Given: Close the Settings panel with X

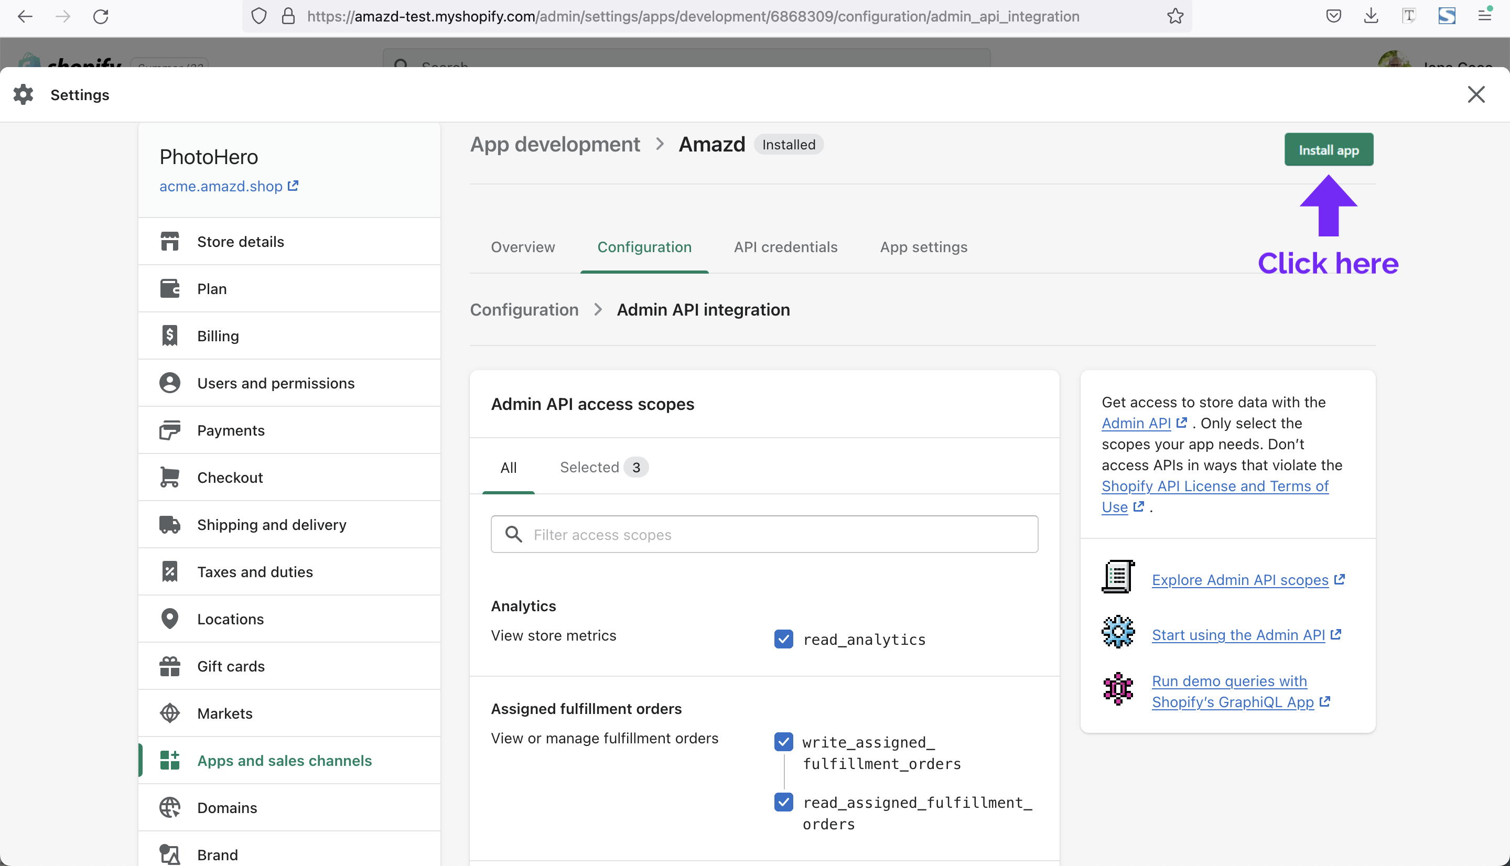Looking at the screenshot, I should tap(1476, 94).
